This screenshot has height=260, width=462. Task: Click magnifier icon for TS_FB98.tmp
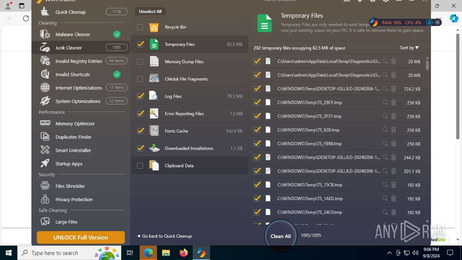[385, 143]
